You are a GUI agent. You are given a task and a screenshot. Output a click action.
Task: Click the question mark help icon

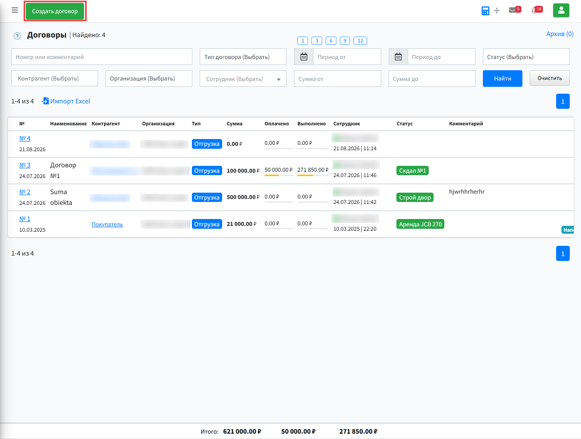(x=17, y=36)
